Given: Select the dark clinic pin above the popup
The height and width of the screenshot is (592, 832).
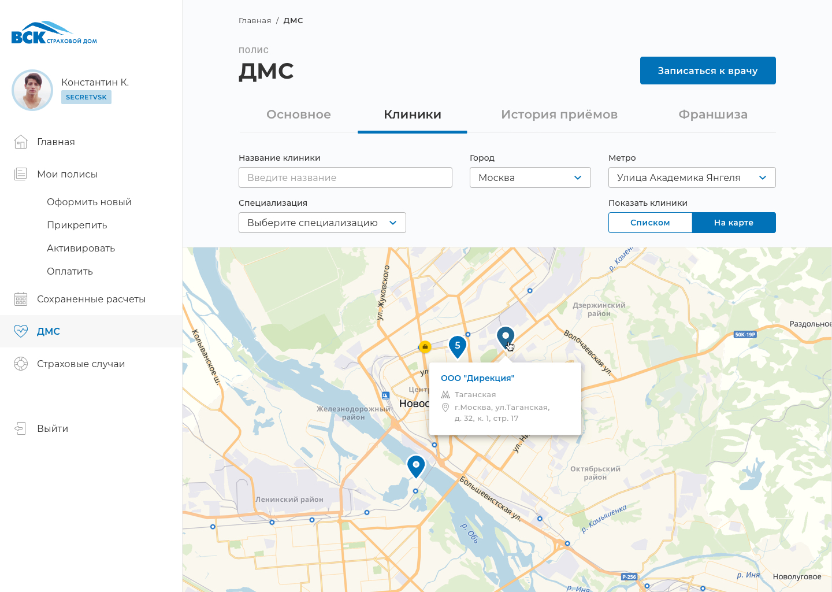Looking at the screenshot, I should (506, 337).
